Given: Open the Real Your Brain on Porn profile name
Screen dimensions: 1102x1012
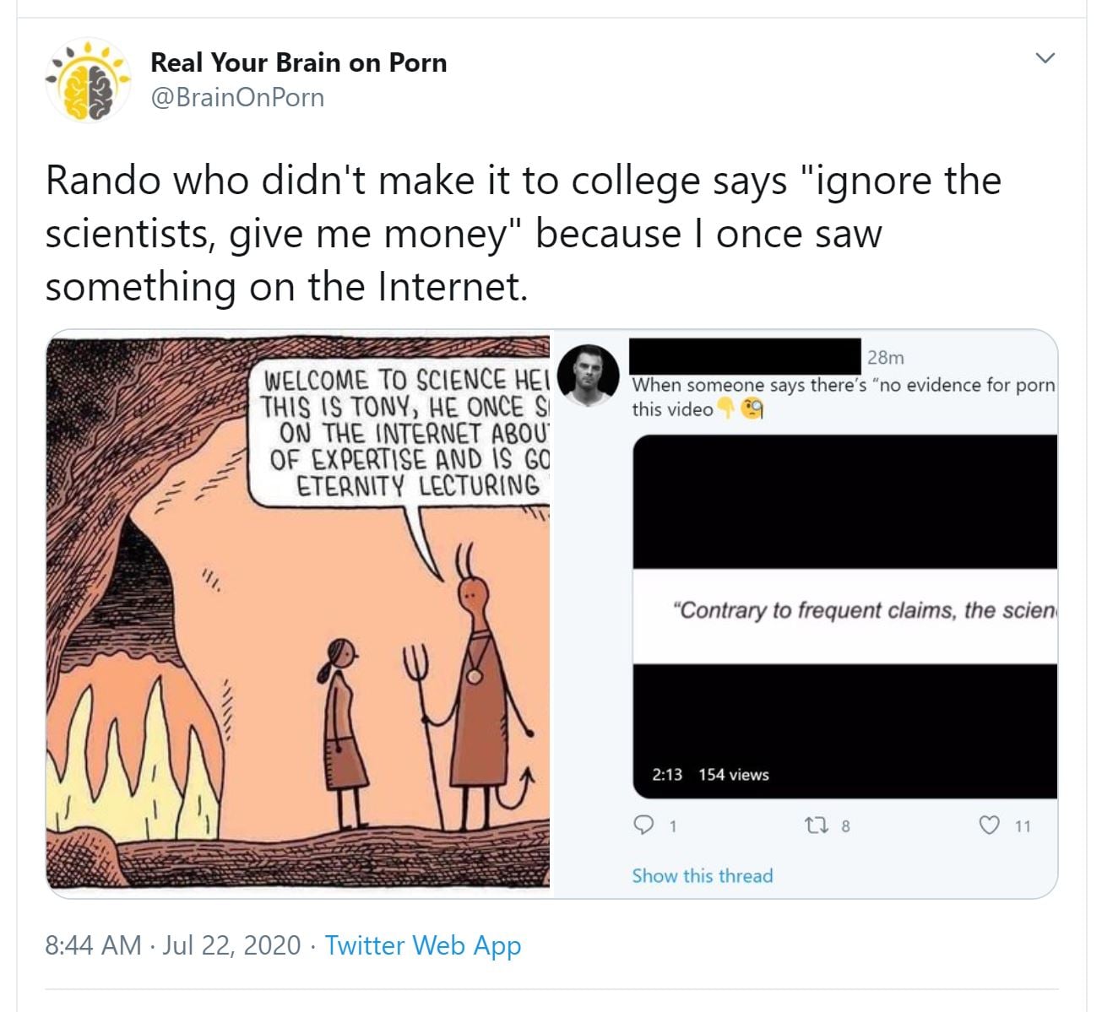Looking at the screenshot, I should [x=298, y=62].
